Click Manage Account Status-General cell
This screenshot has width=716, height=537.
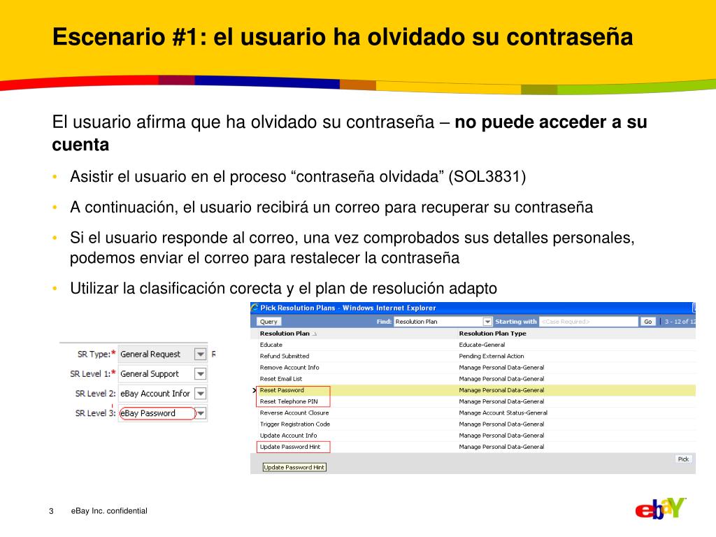[x=503, y=413]
